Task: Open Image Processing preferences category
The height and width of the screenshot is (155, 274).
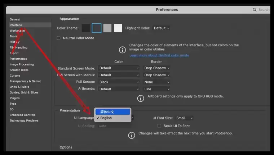Action: [22, 64]
